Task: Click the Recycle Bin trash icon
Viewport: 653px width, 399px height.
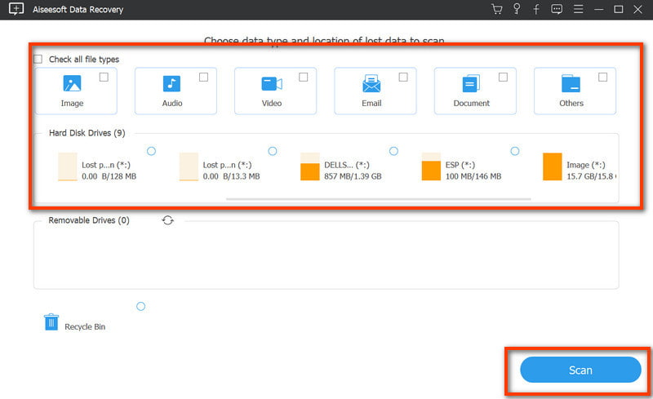Action: pyautogui.click(x=51, y=322)
